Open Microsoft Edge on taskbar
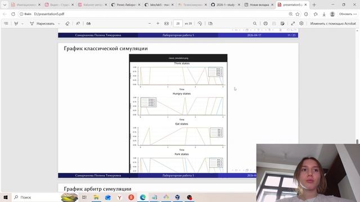The height and width of the screenshot is (202, 360). click(143, 197)
